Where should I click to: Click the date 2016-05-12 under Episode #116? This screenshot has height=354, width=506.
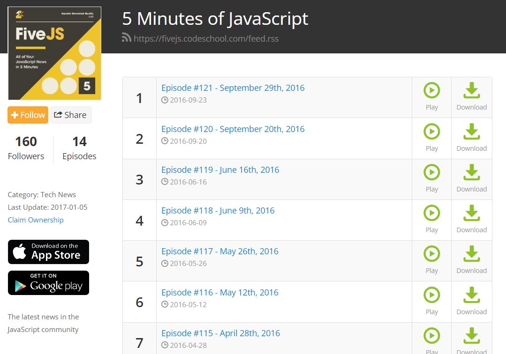point(188,305)
